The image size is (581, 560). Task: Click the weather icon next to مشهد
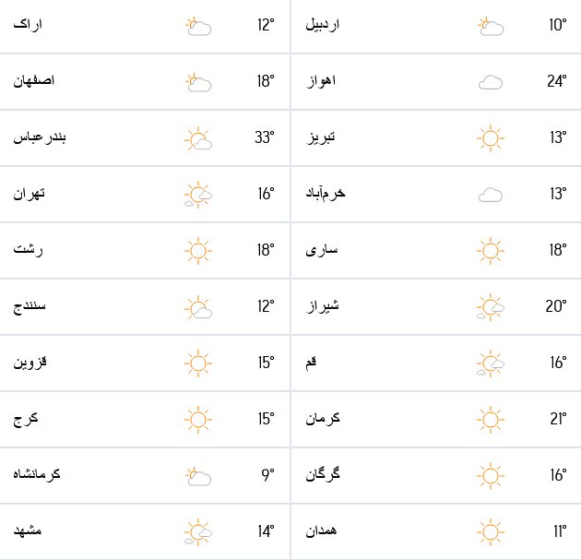tap(198, 532)
